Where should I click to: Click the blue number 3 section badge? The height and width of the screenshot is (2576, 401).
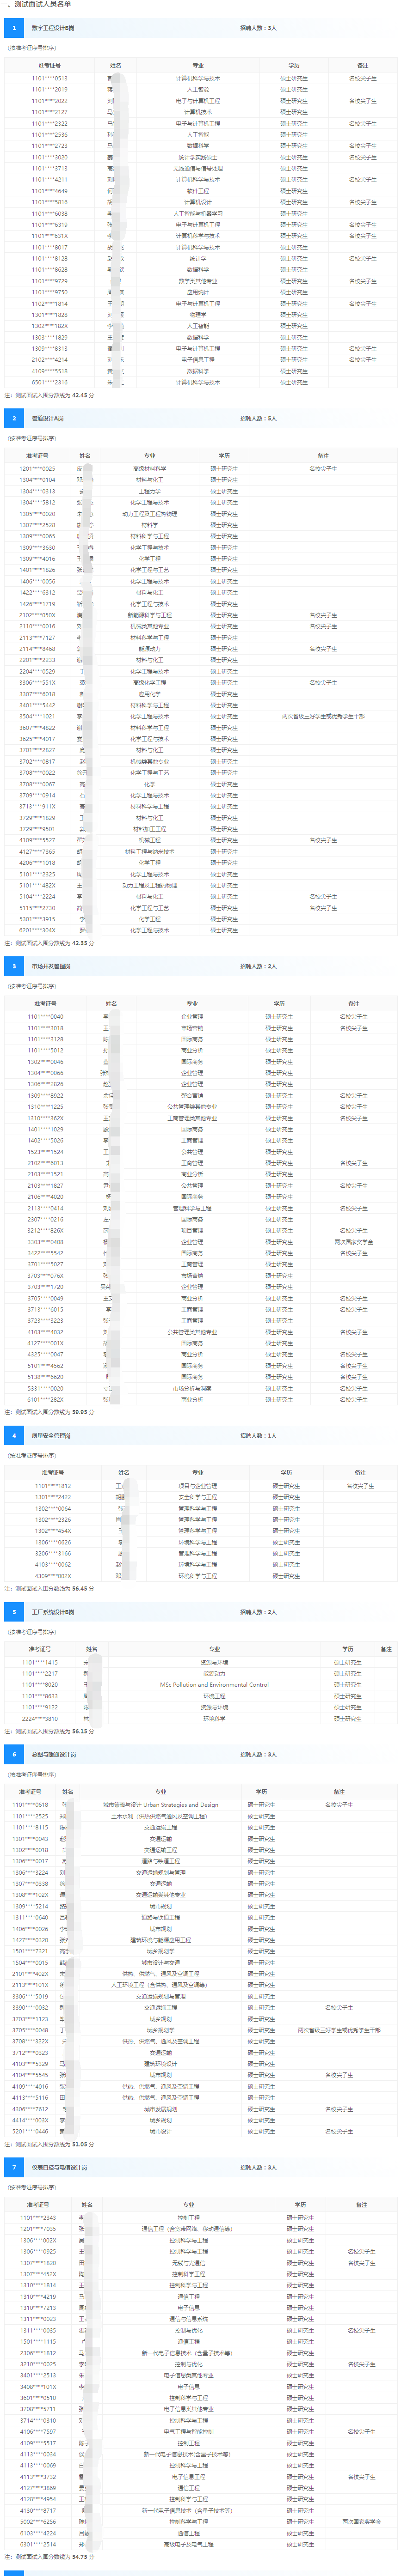pos(14,966)
